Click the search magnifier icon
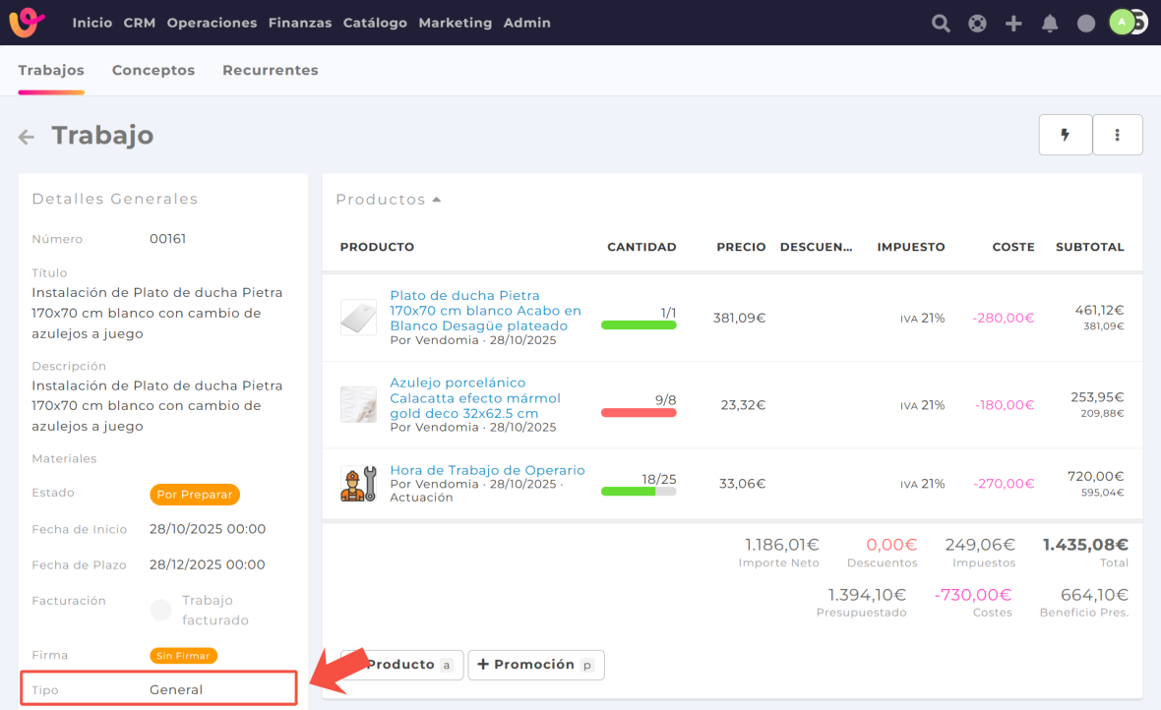This screenshot has height=710, width=1161. [x=941, y=23]
